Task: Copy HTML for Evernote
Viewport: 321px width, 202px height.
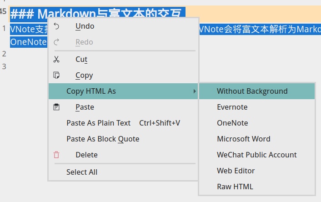Action: (x=232, y=107)
